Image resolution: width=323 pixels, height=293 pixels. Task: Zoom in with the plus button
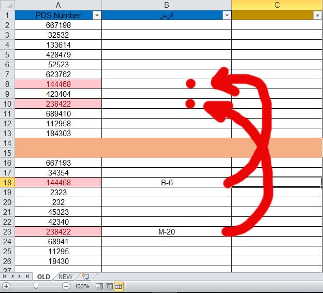6,286
